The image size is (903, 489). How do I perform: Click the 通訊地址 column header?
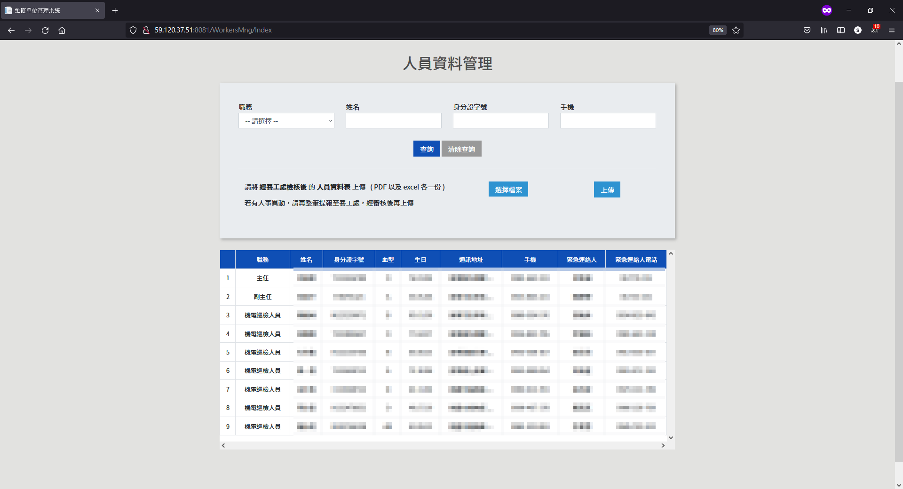[471, 260]
